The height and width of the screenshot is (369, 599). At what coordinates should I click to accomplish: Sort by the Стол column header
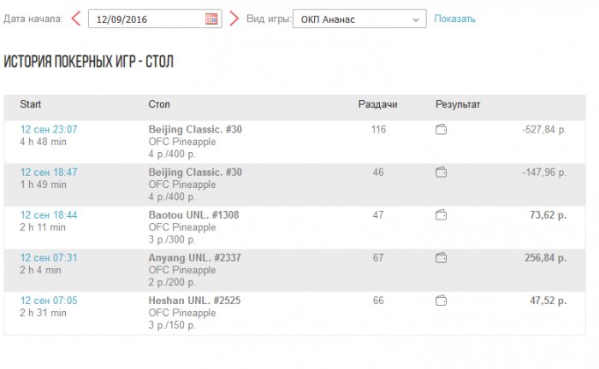tap(158, 104)
